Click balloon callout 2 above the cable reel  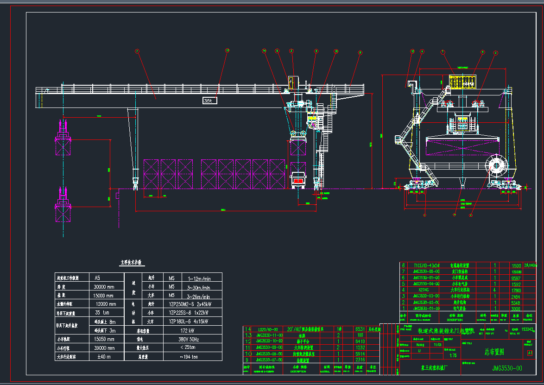pyautogui.click(x=291, y=51)
